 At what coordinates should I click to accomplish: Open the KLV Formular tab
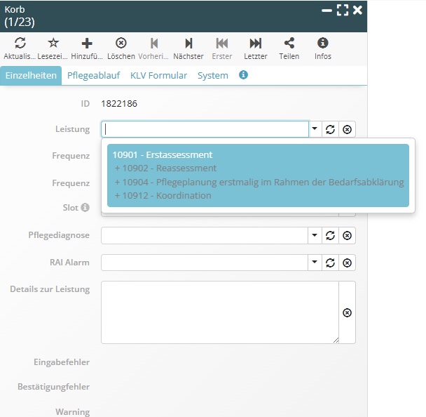coord(158,75)
